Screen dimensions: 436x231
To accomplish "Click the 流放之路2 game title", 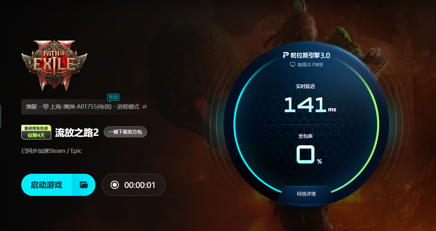I will 77,132.
